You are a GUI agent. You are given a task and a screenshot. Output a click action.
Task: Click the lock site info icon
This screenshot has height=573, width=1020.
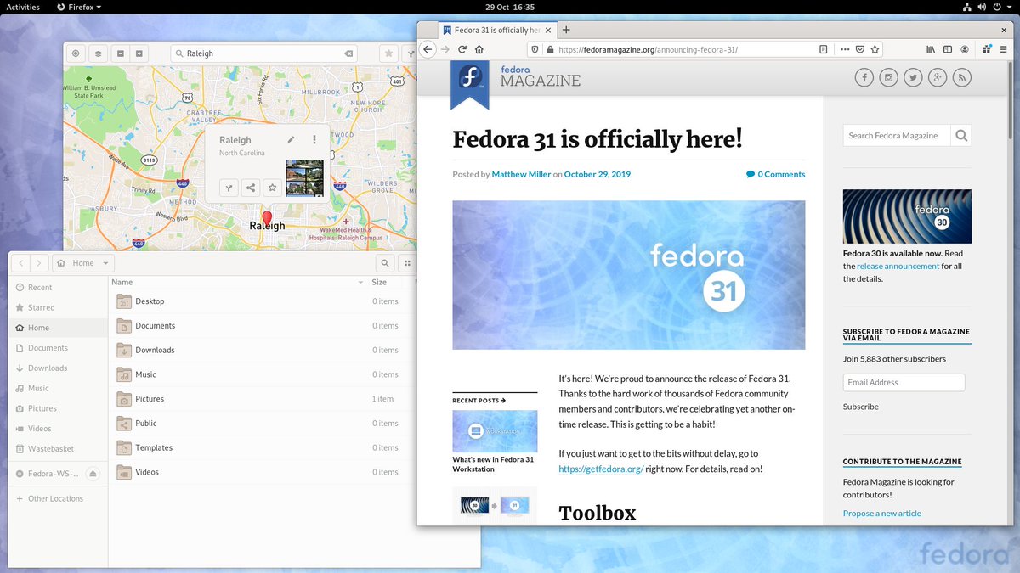pos(550,49)
